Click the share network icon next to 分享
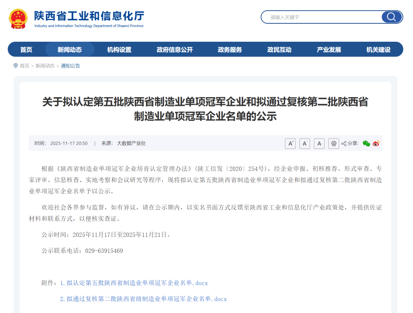The width and height of the screenshot is (413, 313). click(x=344, y=143)
